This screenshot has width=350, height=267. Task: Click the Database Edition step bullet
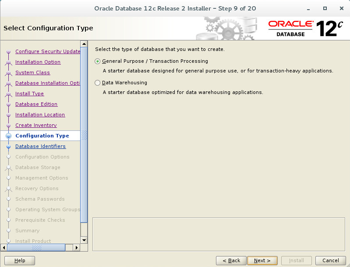tap(8, 104)
